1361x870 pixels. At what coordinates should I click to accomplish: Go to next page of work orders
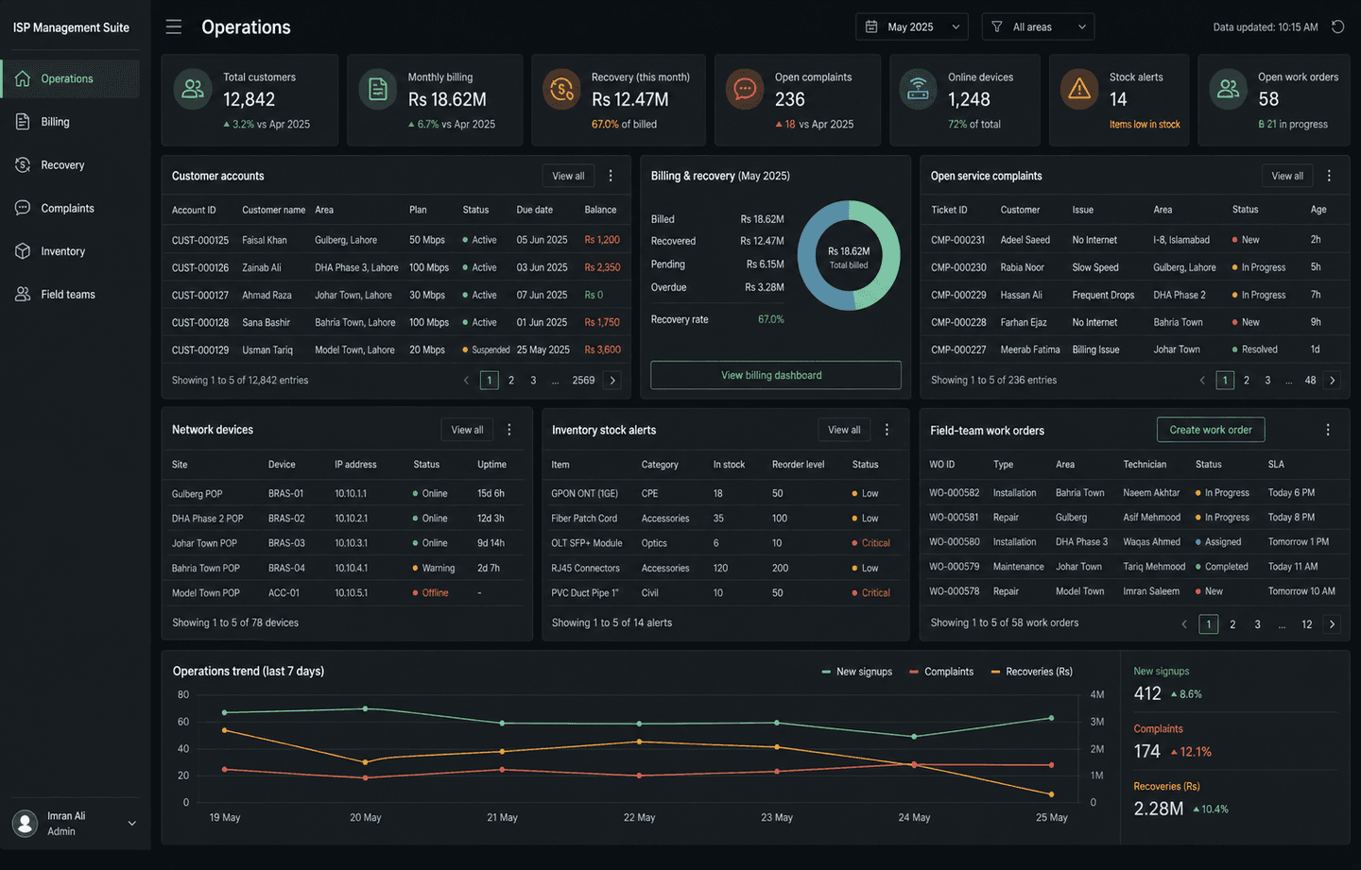tap(1332, 624)
